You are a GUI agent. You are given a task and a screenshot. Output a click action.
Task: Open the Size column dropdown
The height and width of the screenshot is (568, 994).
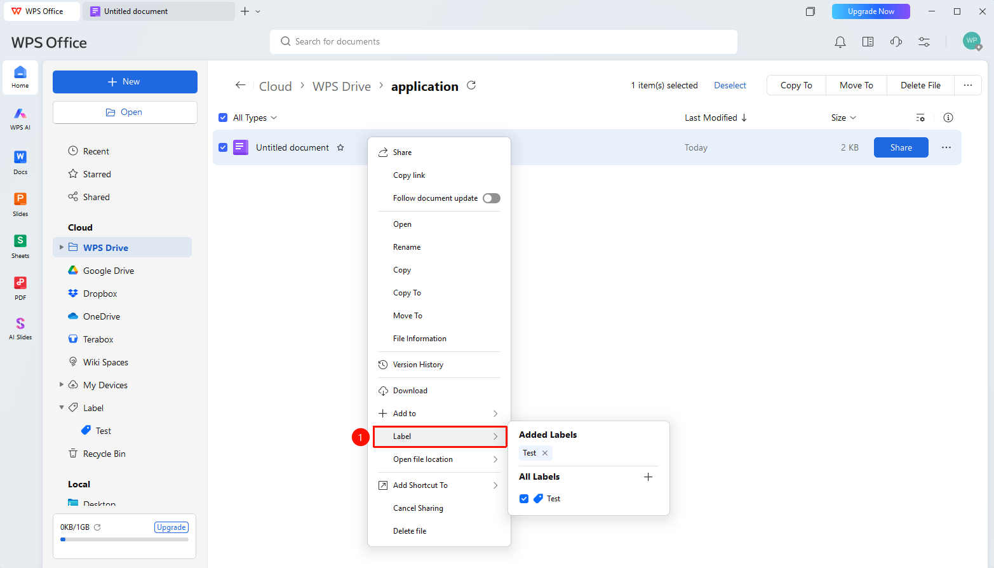[844, 118]
